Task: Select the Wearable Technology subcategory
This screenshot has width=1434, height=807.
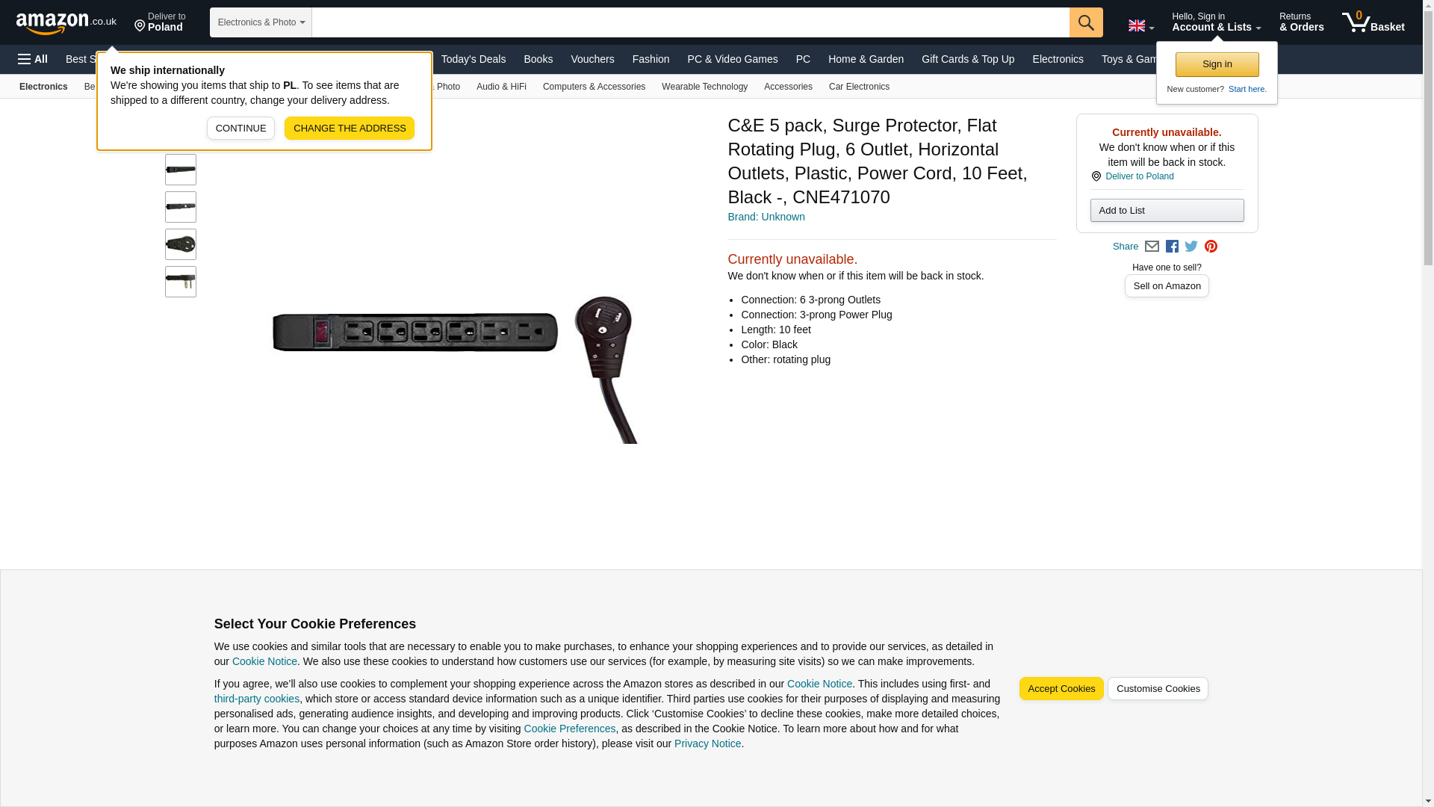Action: 704,87
